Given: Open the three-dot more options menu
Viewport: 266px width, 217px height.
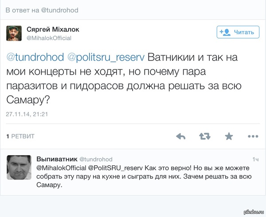Looking at the screenshot, I should pyautogui.click(x=253, y=136).
